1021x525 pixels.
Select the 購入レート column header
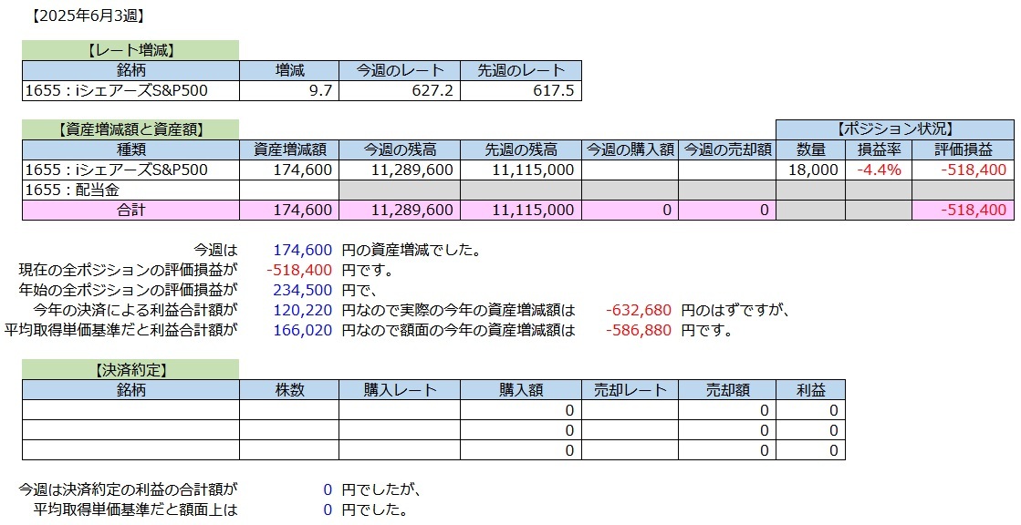pos(399,390)
